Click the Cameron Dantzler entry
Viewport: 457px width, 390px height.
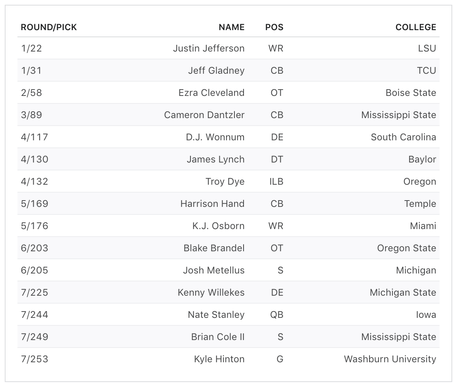204,115
